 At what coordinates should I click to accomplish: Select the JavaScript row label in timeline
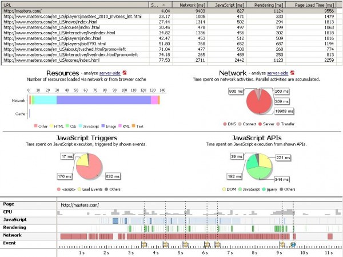15,220
